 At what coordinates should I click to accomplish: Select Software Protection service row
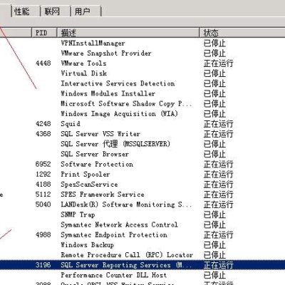coord(142,165)
